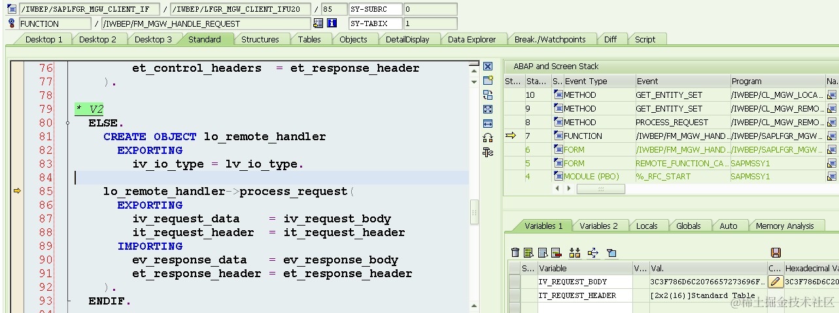Viewport: 839px width, 313px height.
Task: Switch to the Auto tab
Action: (728, 226)
